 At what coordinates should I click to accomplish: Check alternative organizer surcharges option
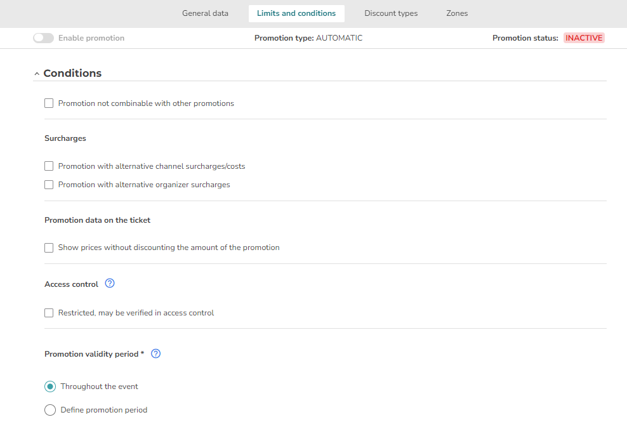coord(49,185)
